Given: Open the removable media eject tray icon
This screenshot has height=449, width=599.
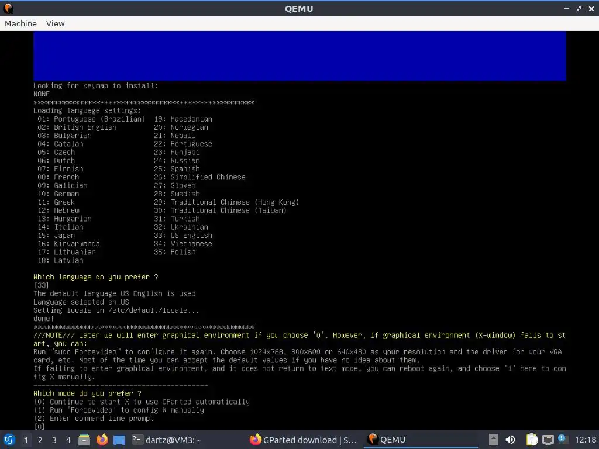Looking at the screenshot, I should [494, 440].
